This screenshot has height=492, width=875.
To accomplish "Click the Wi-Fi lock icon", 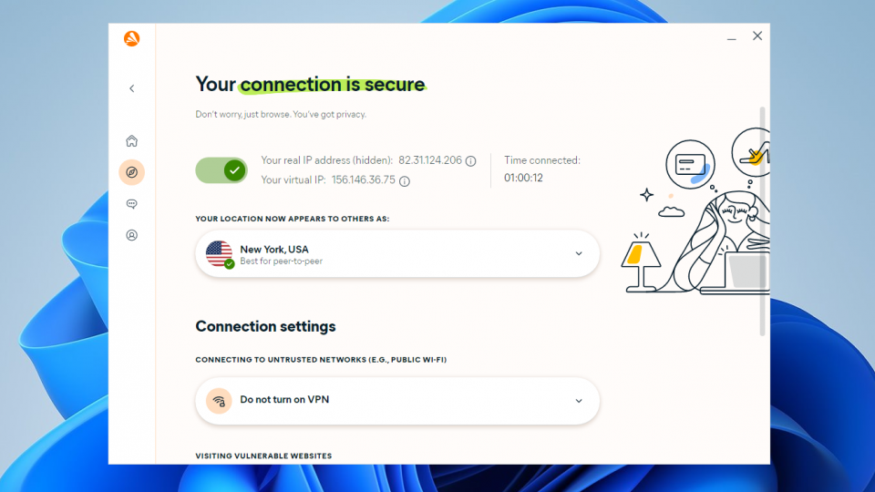I will pos(219,401).
